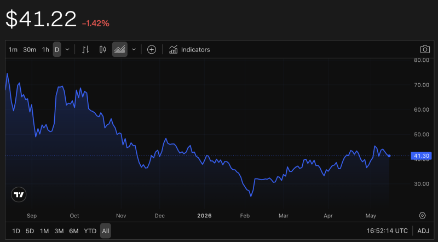Viewport: 438px width, 242px height.
Task: Click the 16:52:14 UTC timezone clock
Action: (x=387, y=231)
